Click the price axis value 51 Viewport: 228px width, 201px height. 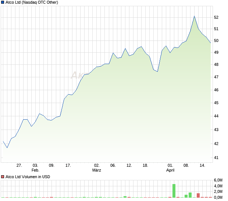[x=216, y=29]
